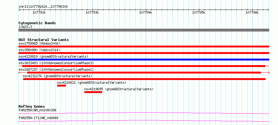
Task: Open nsv4229819 gnomAD variant label
Action: [x=53, y=56]
